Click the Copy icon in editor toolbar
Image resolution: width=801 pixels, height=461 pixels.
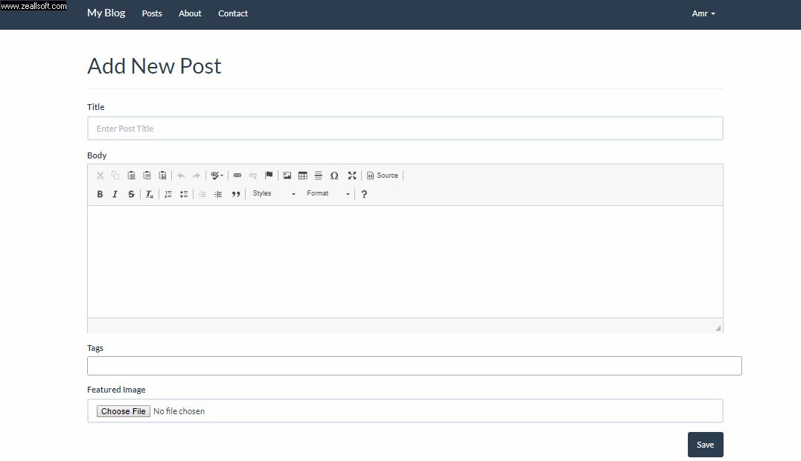[x=115, y=175]
